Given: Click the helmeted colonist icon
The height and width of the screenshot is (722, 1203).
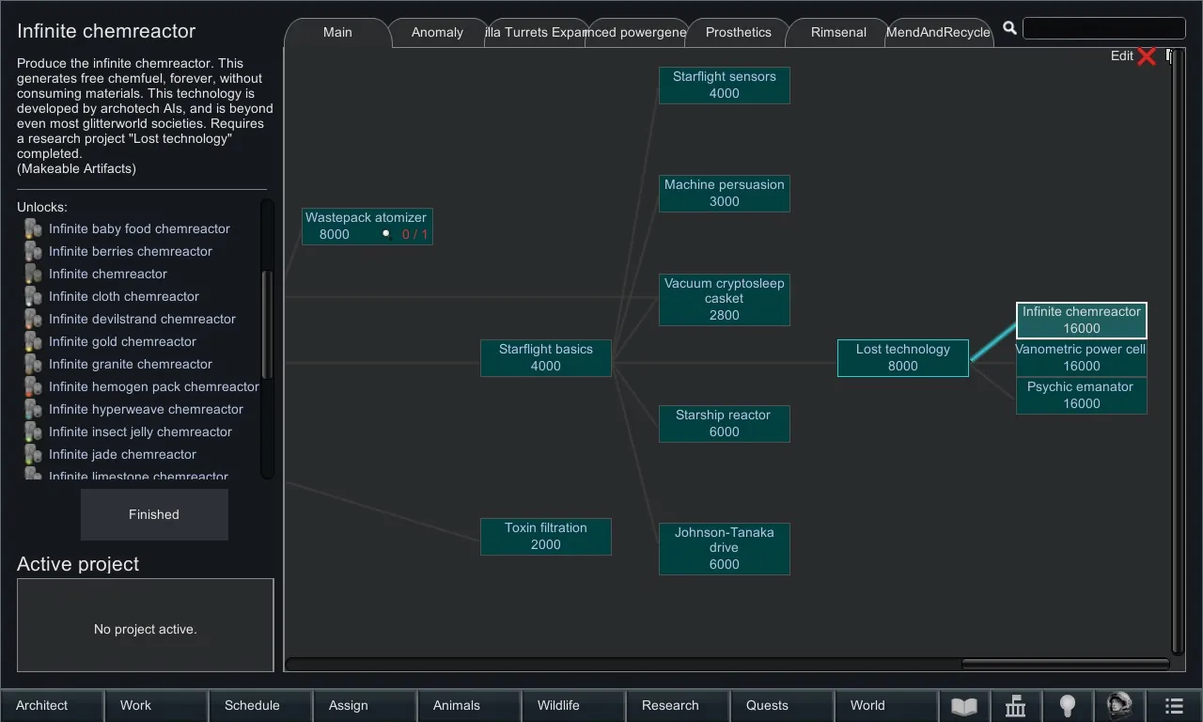Looking at the screenshot, I should pos(1118,705).
